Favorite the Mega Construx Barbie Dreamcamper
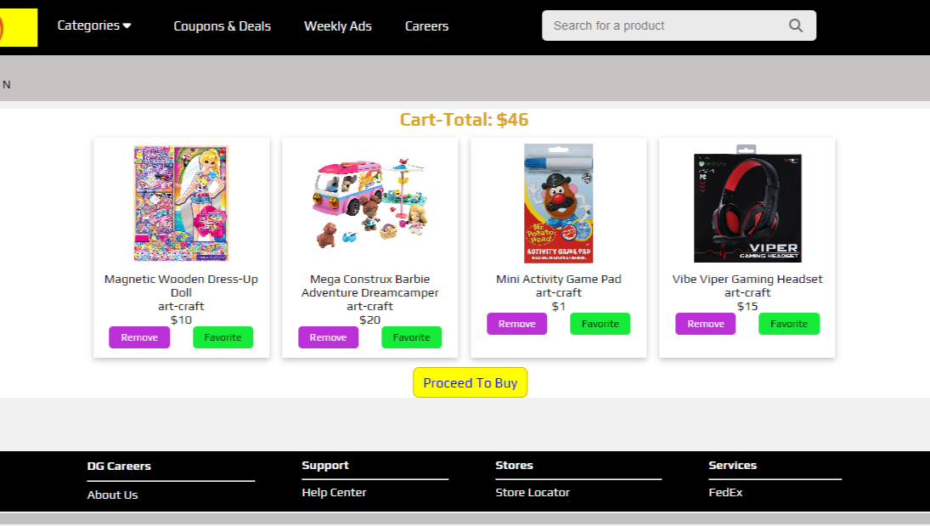Image resolution: width=930 pixels, height=526 pixels. tap(411, 337)
